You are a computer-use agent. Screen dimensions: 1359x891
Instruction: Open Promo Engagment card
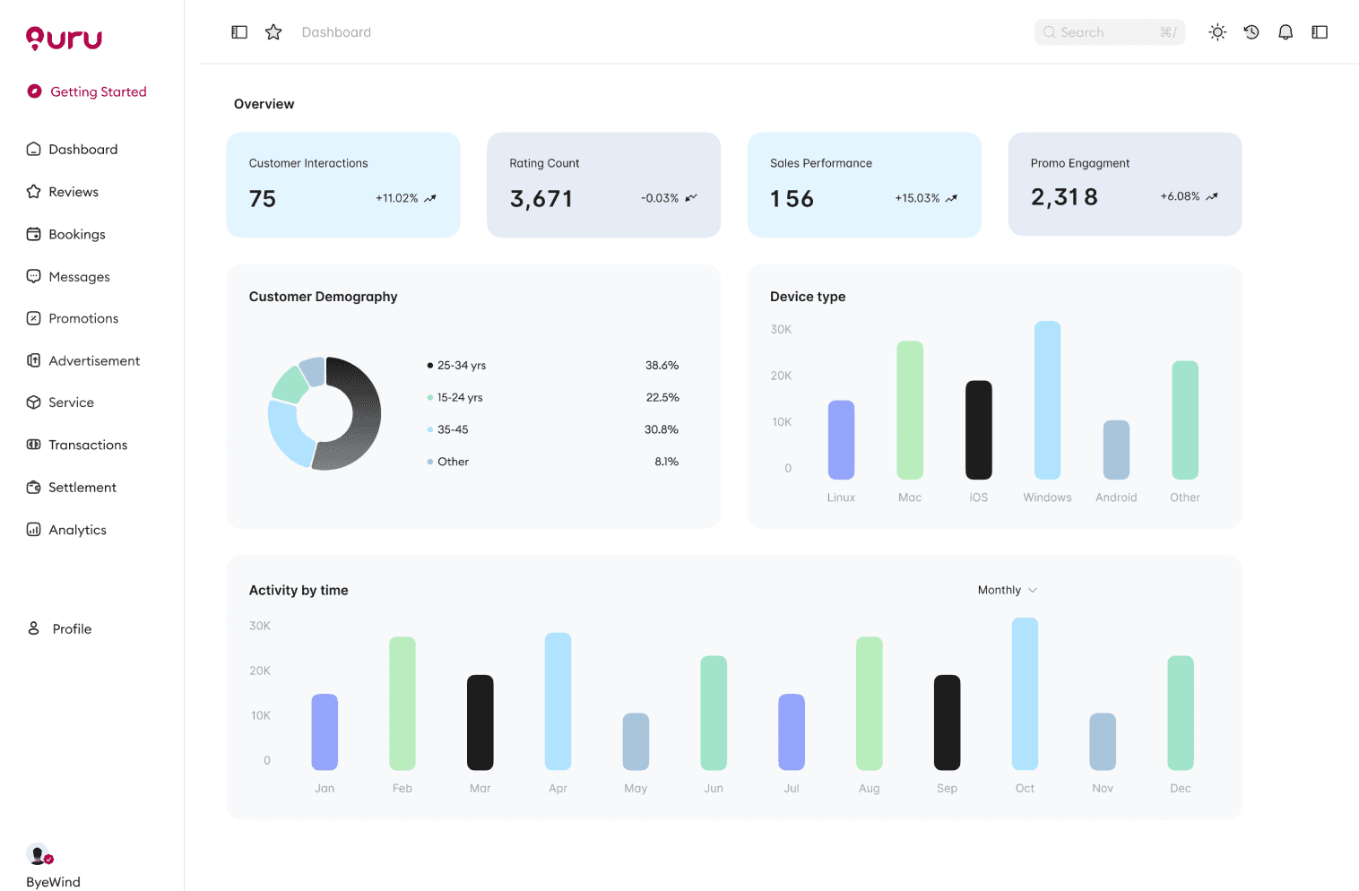(x=1125, y=184)
